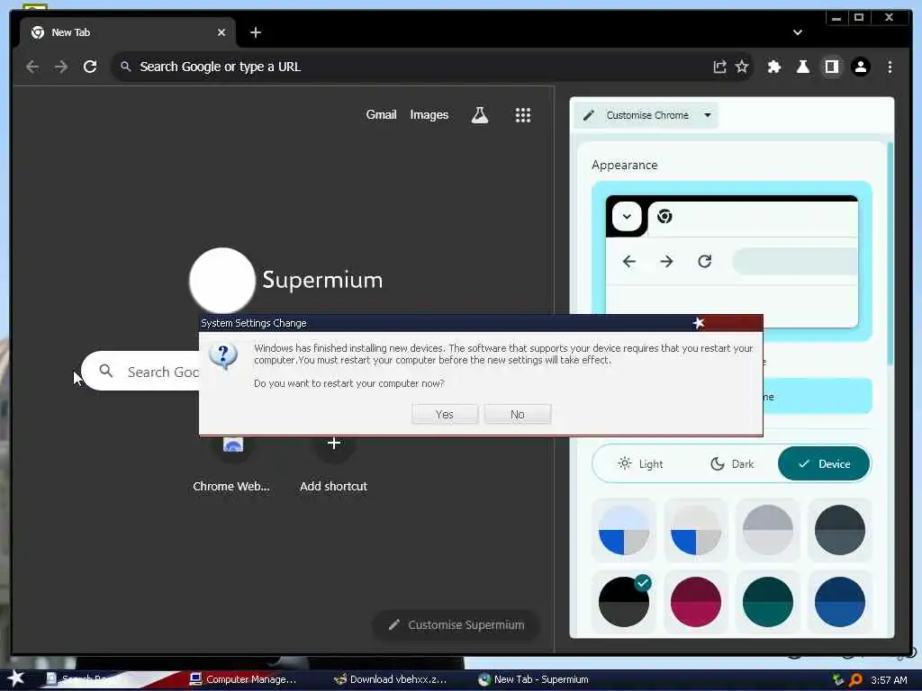Open the Gmail link
This screenshot has height=691, width=922.
point(381,115)
